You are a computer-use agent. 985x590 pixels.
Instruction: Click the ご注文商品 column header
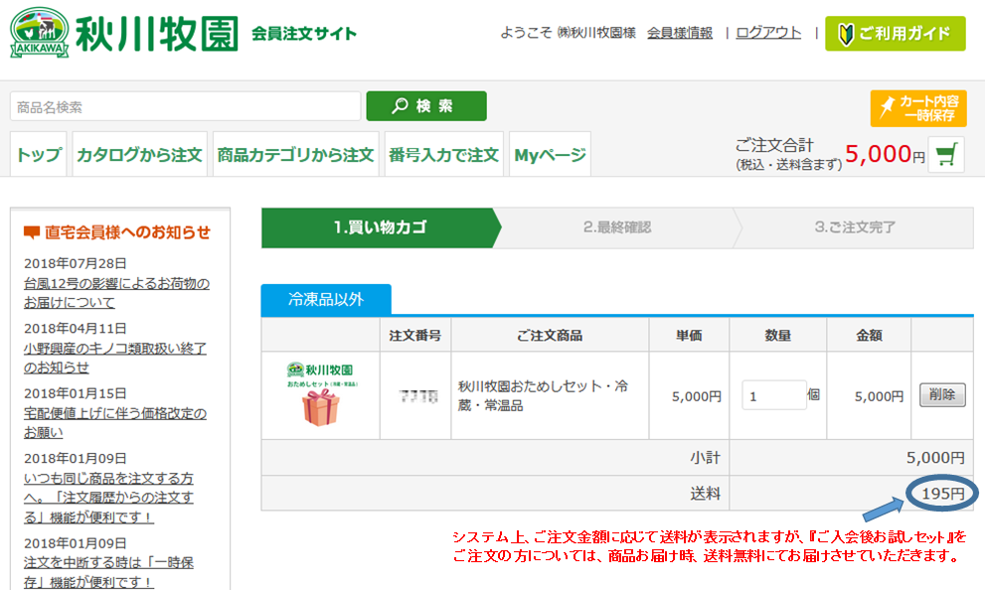(550, 336)
